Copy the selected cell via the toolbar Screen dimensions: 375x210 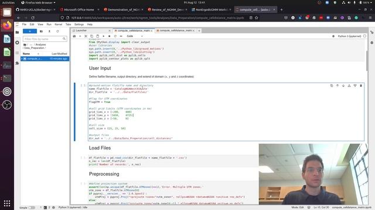(x=92, y=36)
